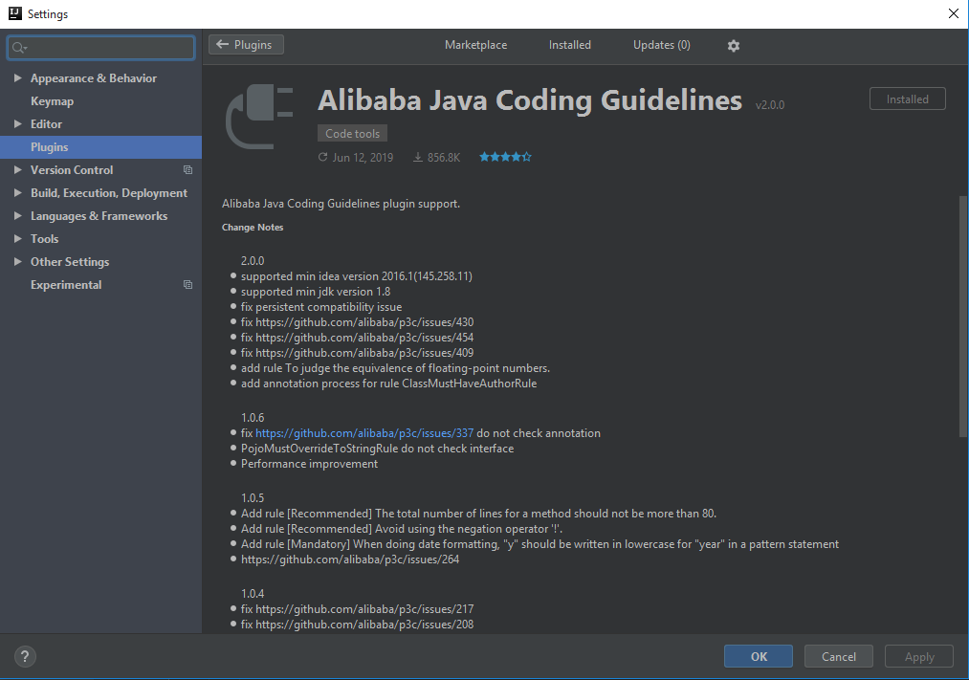Apply the current settings changes
969x680 pixels.
[918, 656]
